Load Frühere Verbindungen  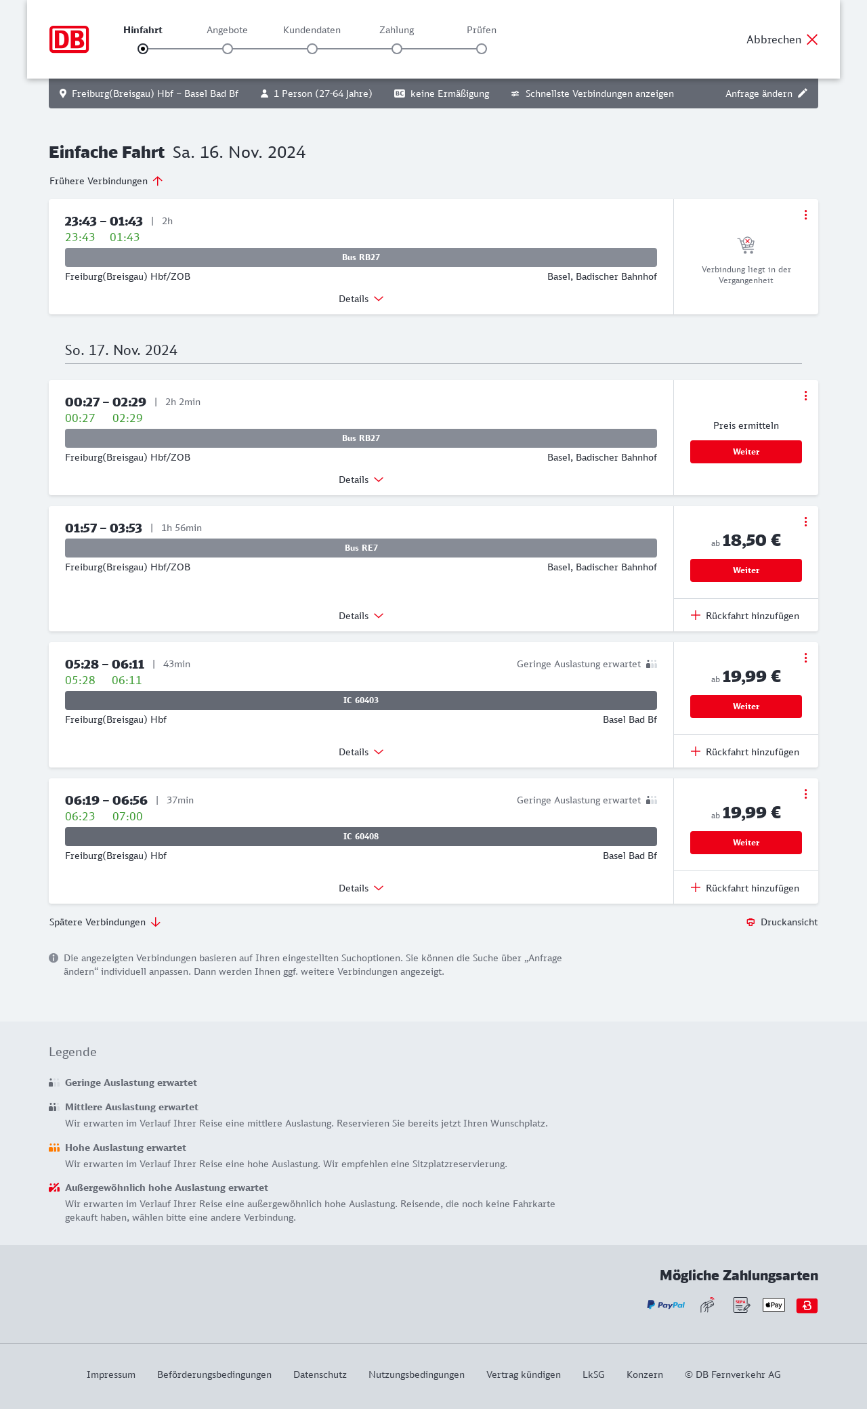click(106, 181)
